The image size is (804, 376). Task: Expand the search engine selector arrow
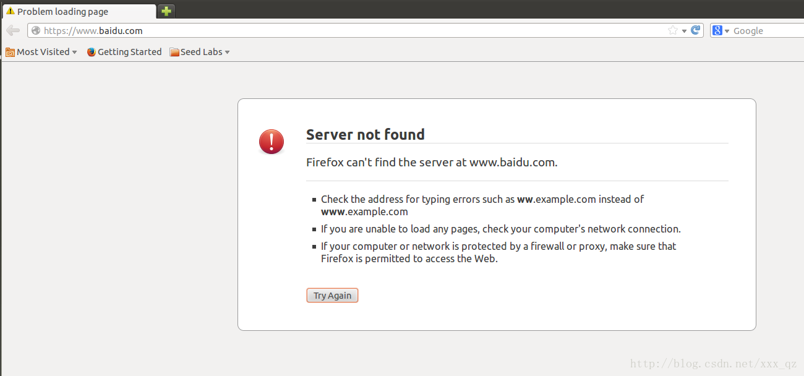click(x=727, y=31)
